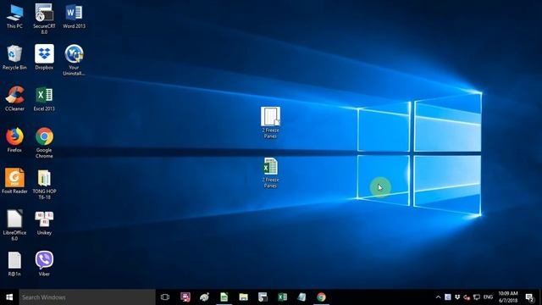Screen dimensions: 542x305
Task: Select the Firefox desktop shortcut
Action: coord(14,140)
